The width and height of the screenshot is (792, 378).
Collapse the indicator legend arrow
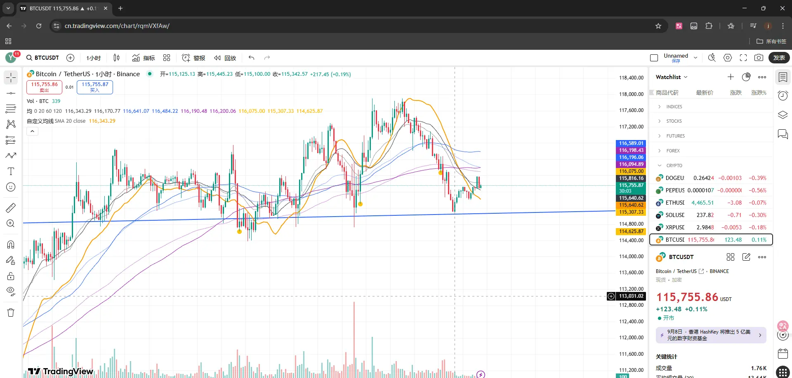[x=33, y=131]
